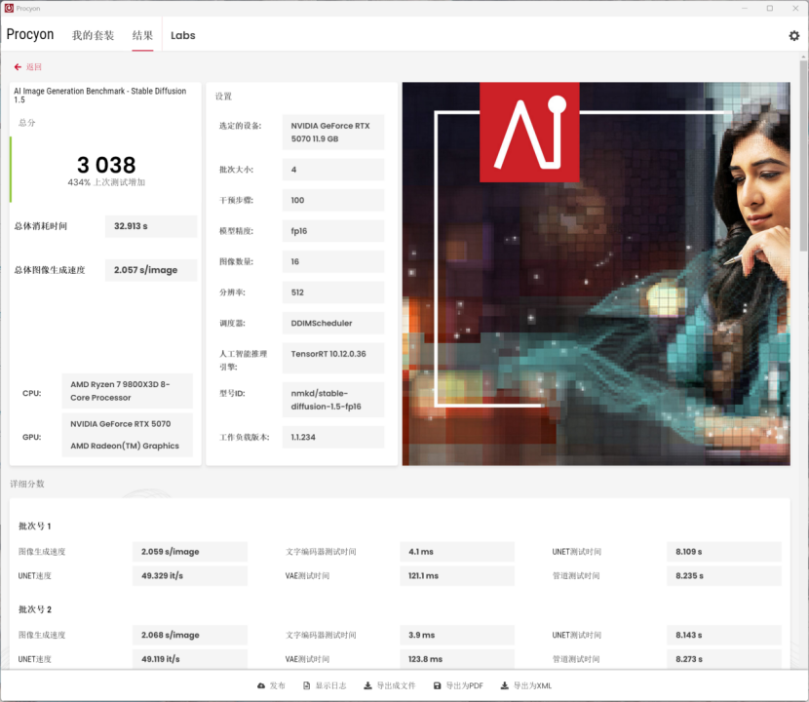This screenshot has height=702, width=809.
Task: Select the 结果 tab
Action: pos(142,36)
